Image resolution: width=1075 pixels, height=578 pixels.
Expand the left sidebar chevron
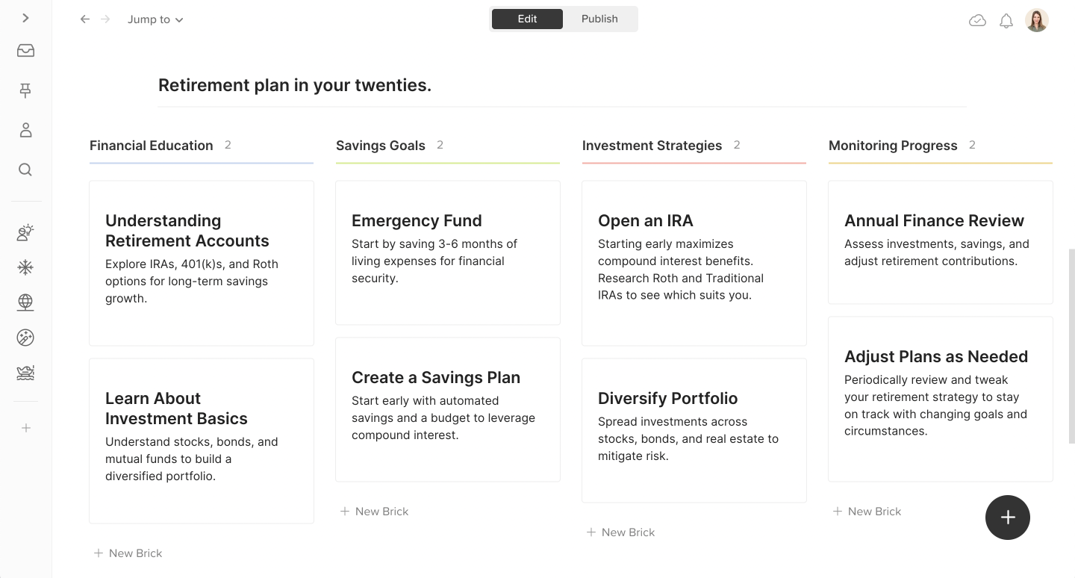pyautogui.click(x=25, y=18)
